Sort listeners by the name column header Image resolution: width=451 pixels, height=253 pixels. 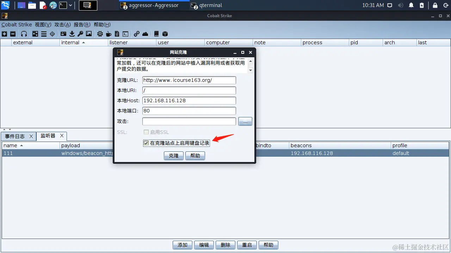pyautogui.click(x=31, y=145)
